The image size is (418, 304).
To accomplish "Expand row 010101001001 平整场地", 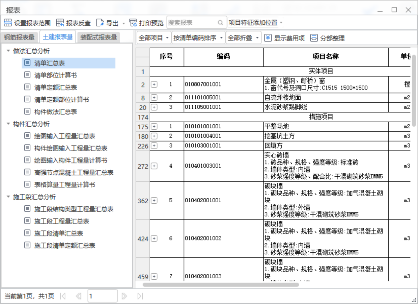I will (x=154, y=126).
